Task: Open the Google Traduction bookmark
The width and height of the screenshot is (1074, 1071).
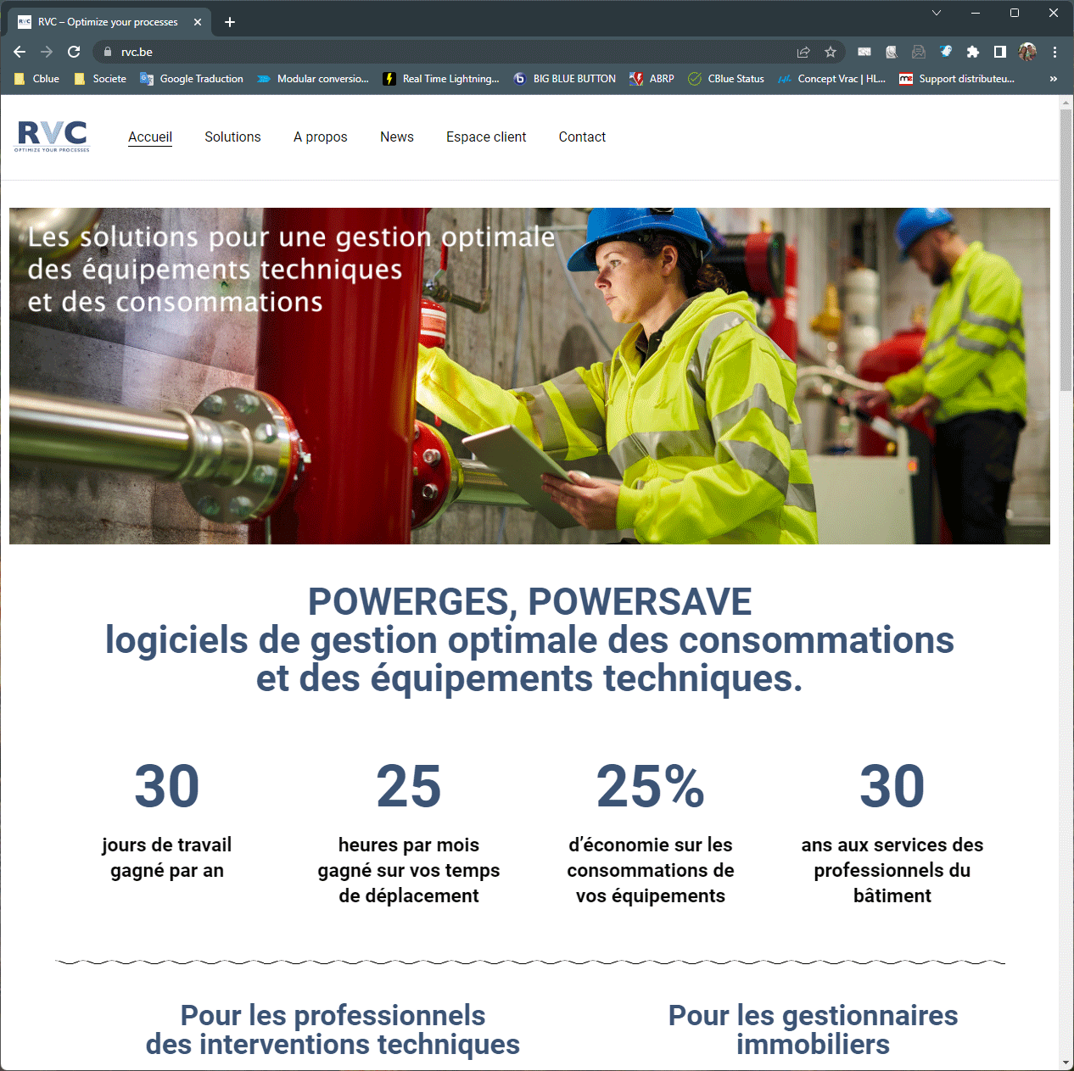Action: (192, 79)
